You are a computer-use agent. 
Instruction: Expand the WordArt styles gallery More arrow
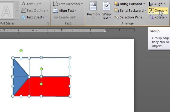pyautogui.click(x=17, y=17)
